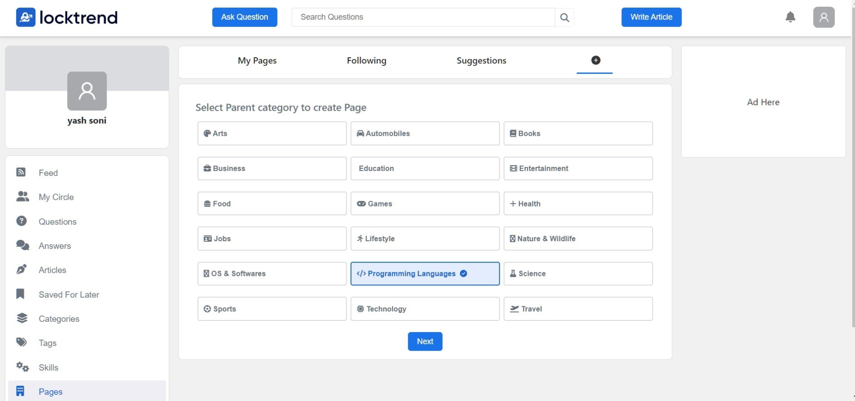Screen dimensions: 855x401
Task: Click the Travel airplane icon
Action: 514,308
